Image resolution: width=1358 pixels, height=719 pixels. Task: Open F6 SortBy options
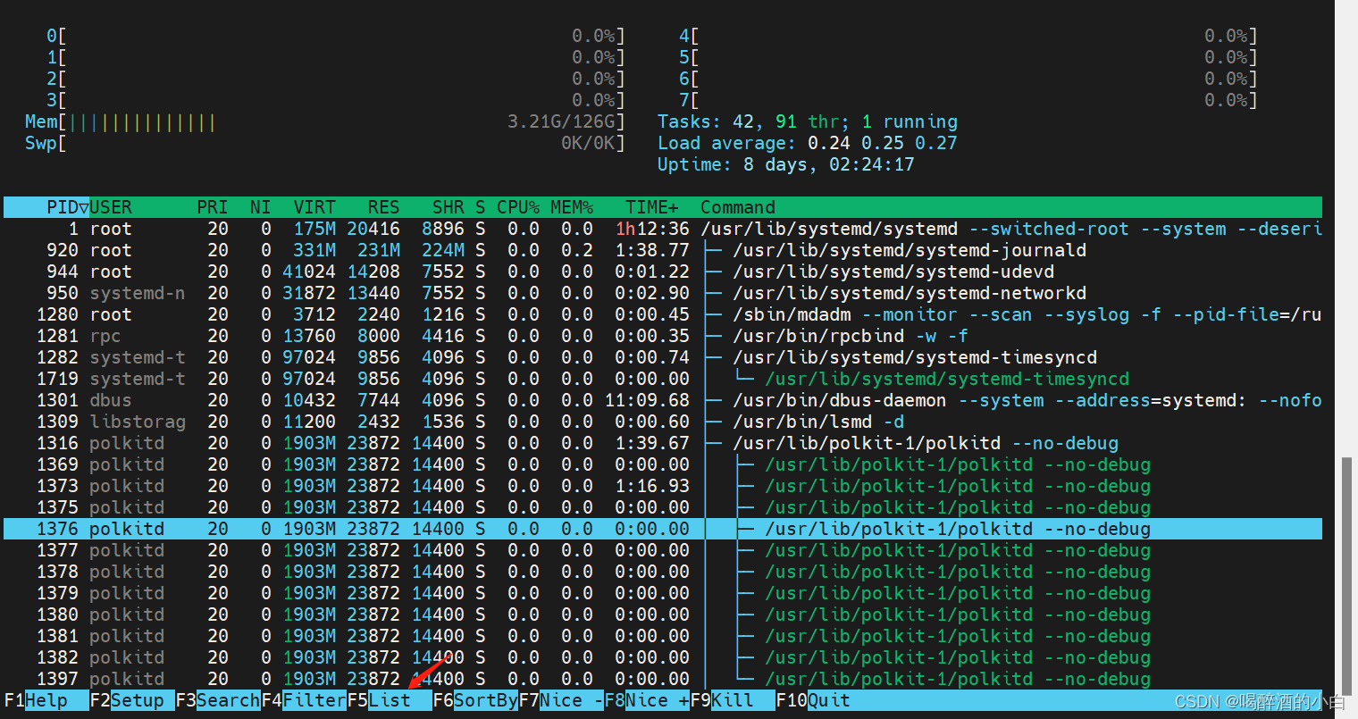pos(475,700)
